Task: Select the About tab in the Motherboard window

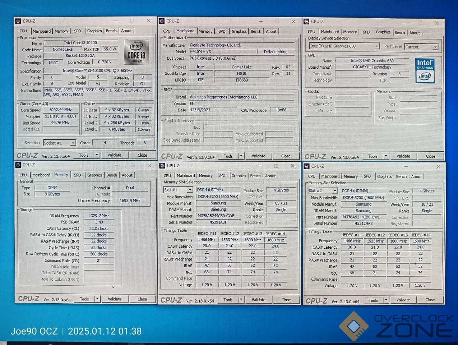Action: click(x=271, y=32)
